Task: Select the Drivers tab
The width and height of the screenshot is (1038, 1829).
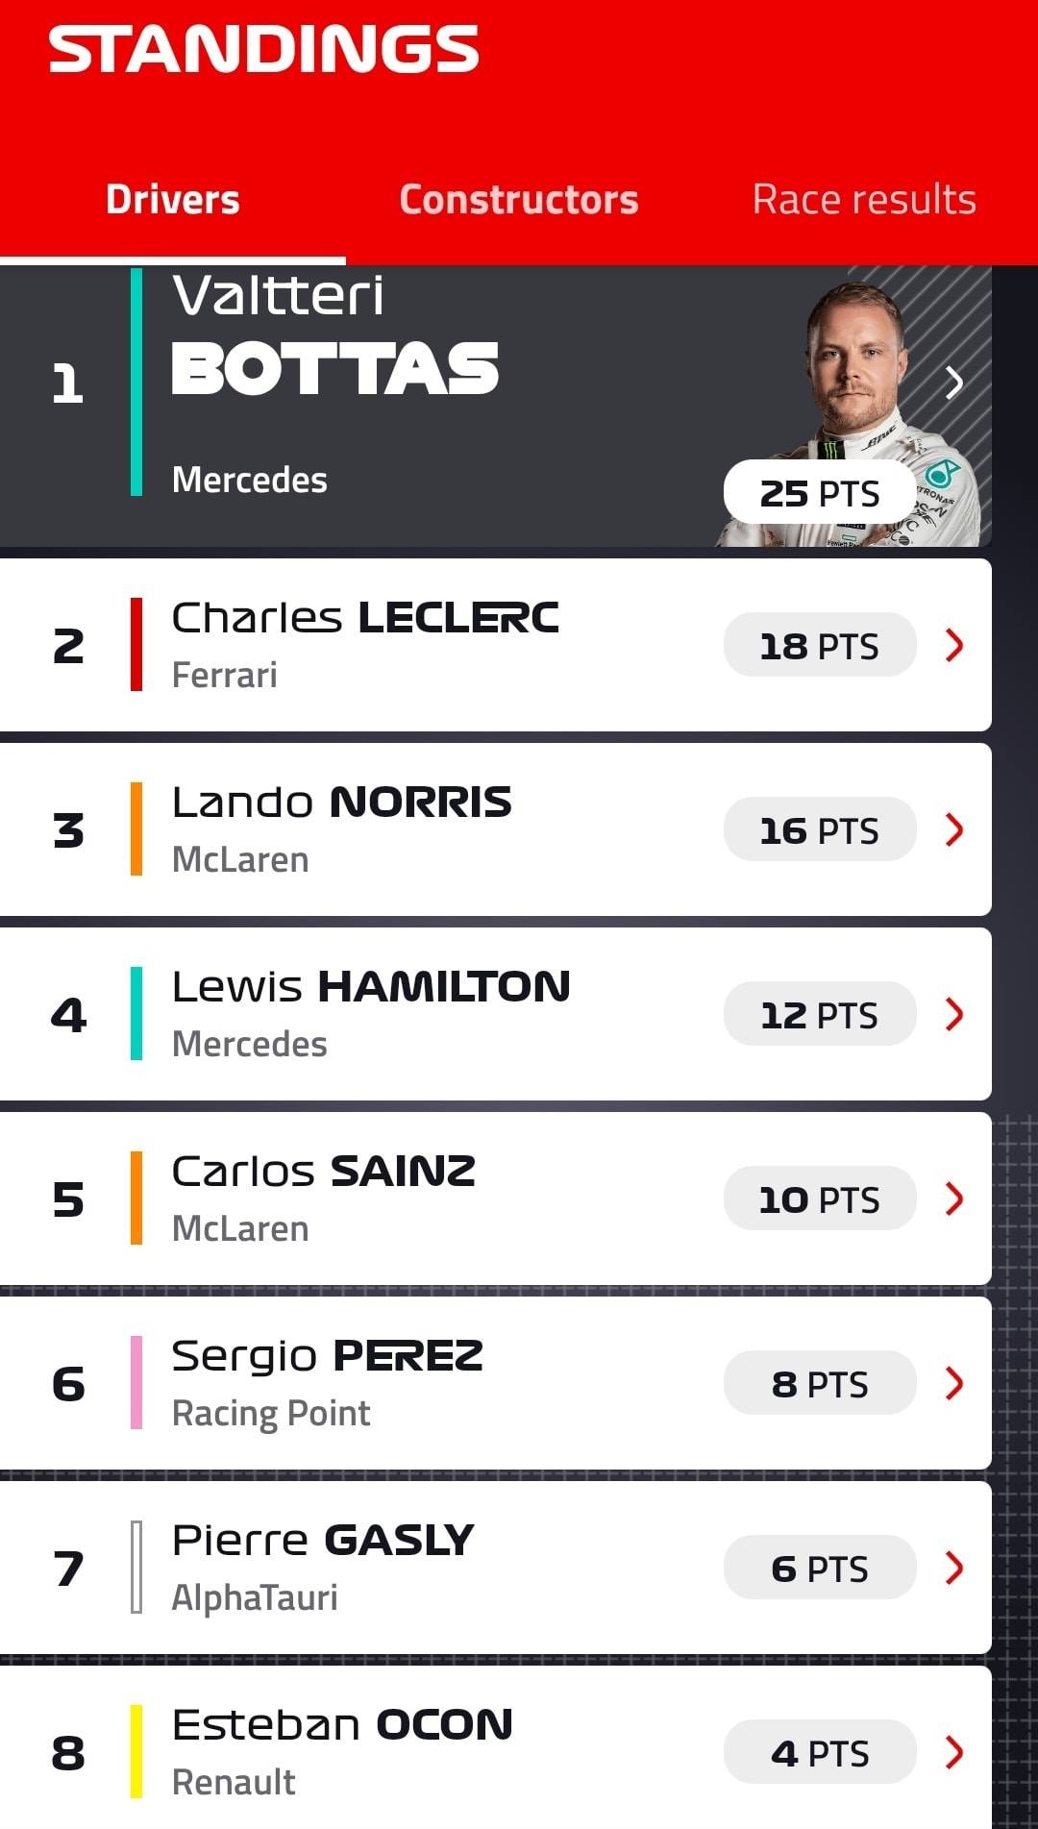Action: click(173, 200)
